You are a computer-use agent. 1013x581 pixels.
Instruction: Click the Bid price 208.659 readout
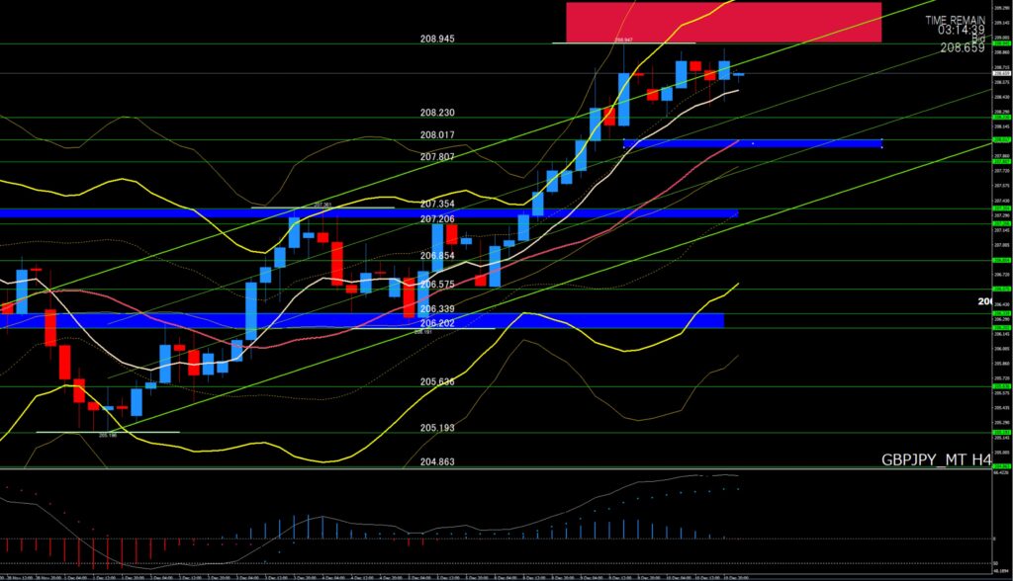961,47
